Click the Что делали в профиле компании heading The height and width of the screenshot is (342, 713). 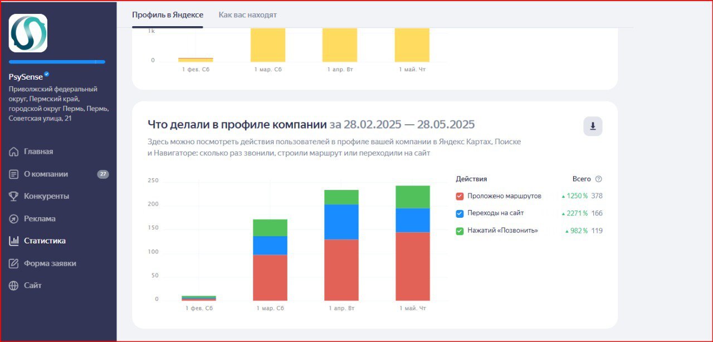[237, 124]
